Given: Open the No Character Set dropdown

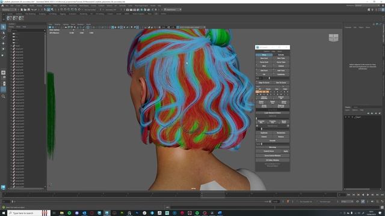Looking at the screenshot, I should (x=306, y=202).
